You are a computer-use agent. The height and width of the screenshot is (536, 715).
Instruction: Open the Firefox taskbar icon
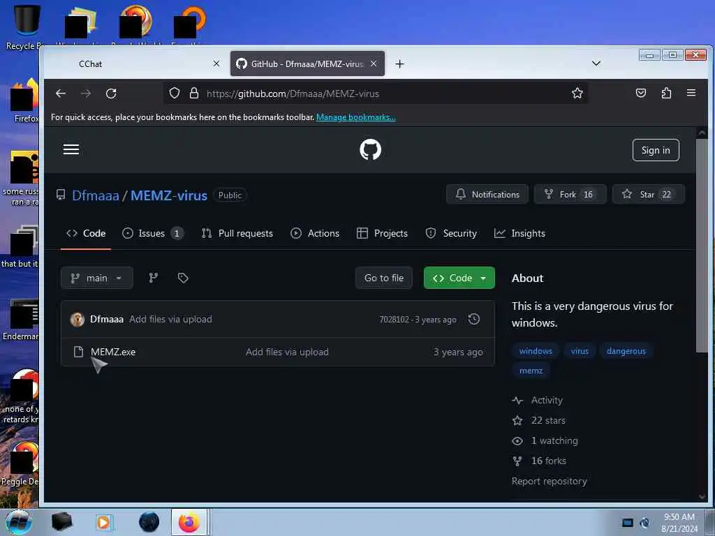point(190,522)
